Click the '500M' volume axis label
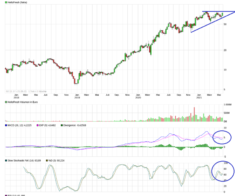Viewport: 235px width, 196px height. (x=226, y=113)
